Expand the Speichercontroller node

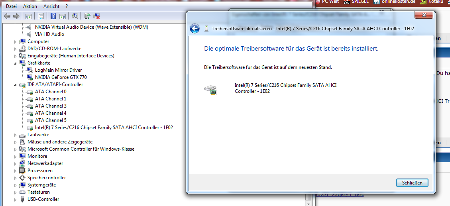(16, 178)
